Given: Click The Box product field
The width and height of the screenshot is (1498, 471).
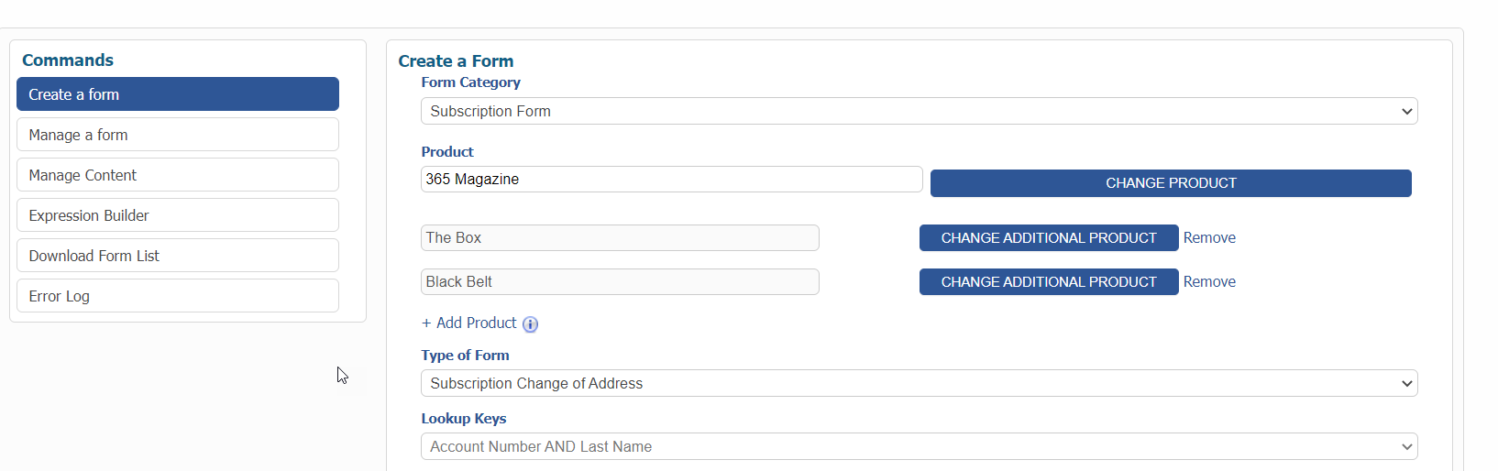Looking at the screenshot, I should [620, 238].
